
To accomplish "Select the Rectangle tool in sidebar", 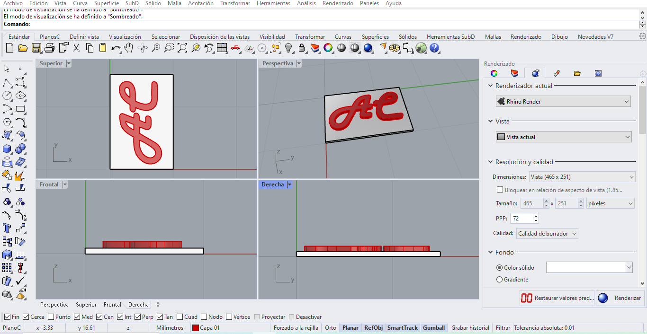I will (20, 109).
